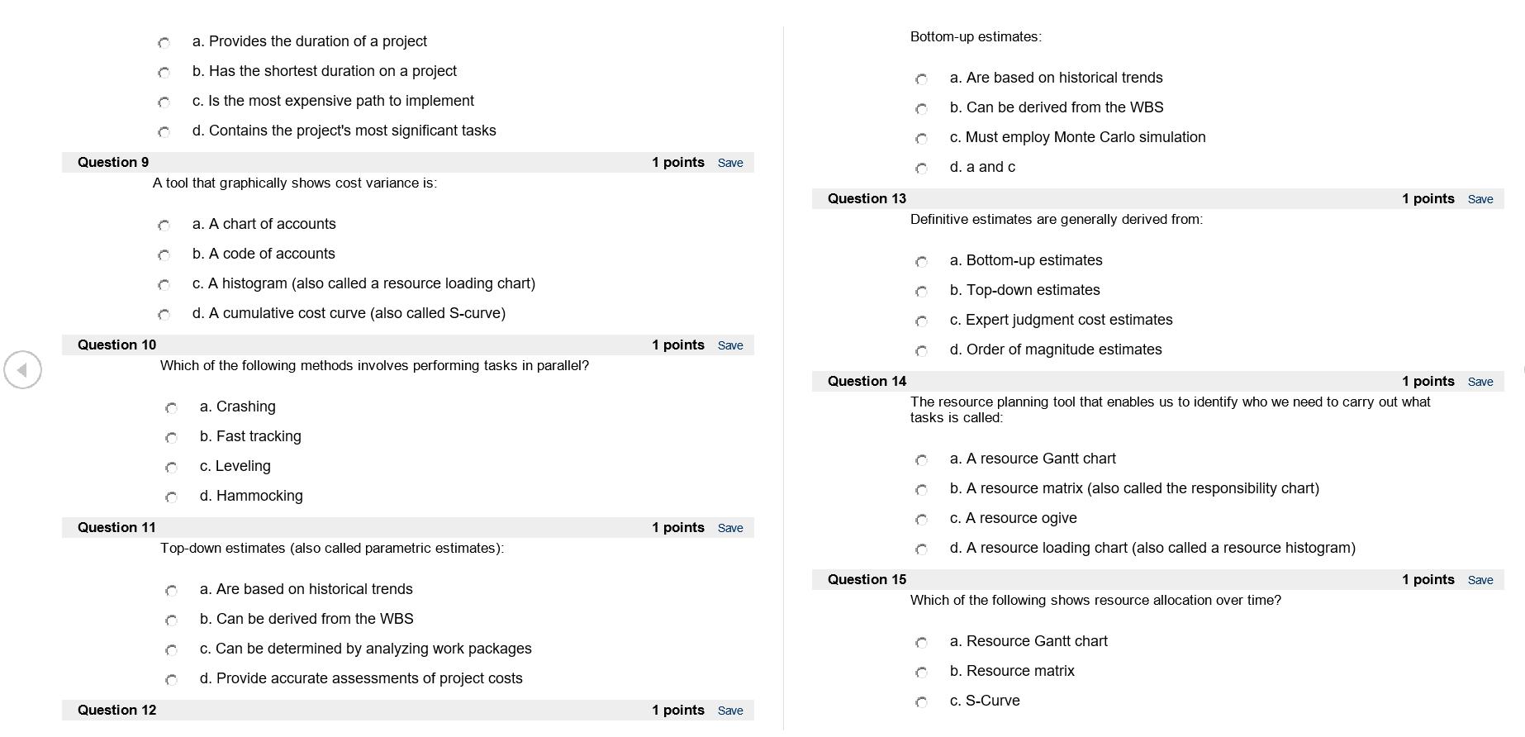Select 'a. Bottom-up estimates' for Question 13
This screenshot has height=737, width=1525.
(922, 262)
